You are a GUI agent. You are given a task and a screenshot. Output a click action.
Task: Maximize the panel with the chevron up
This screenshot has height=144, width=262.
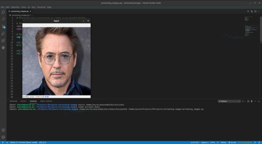(255, 101)
